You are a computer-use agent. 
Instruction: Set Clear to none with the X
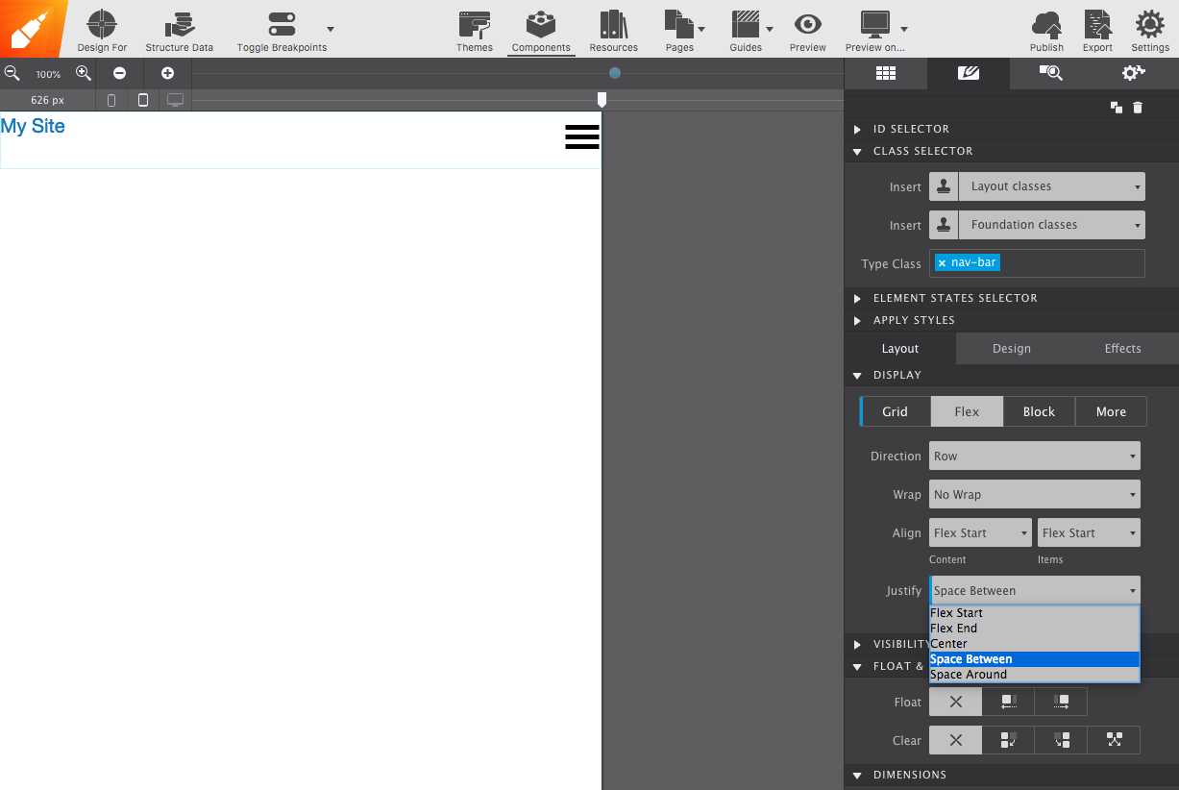pyautogui.click(x=956, y=740)
